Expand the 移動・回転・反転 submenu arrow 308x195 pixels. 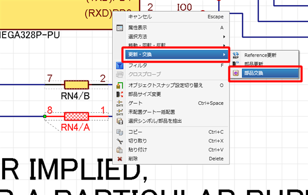[224, 46]
